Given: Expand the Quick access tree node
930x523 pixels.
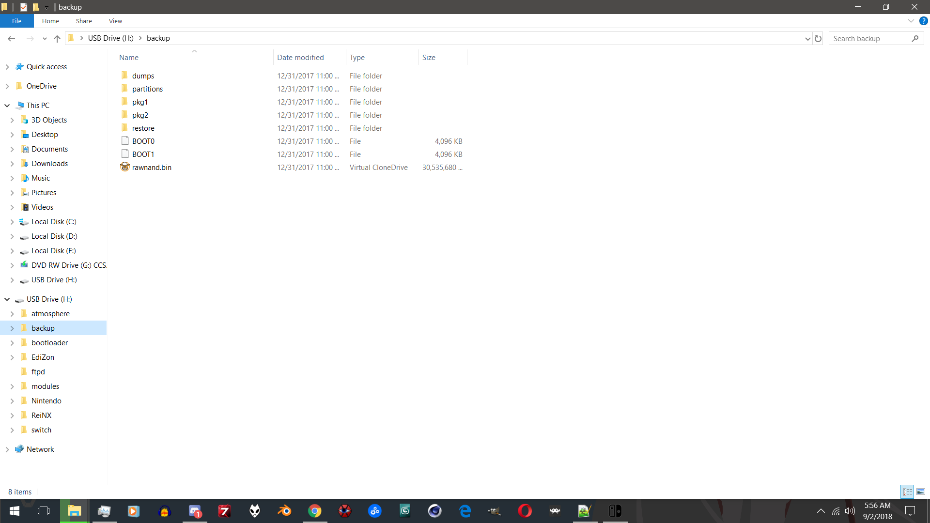Looking at the screenshot, I should 7,67.
